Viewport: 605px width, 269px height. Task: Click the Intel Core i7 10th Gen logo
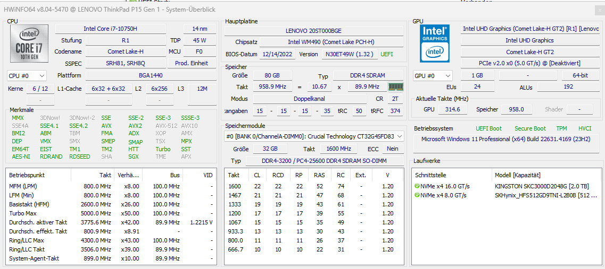coord(29,43)
